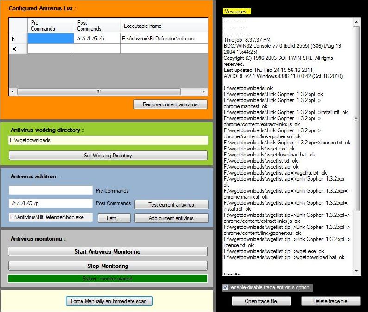Screen dimensions: 368x312
Task: Click the grid horizontal scrollbar thumb
Action: (99, 91)
